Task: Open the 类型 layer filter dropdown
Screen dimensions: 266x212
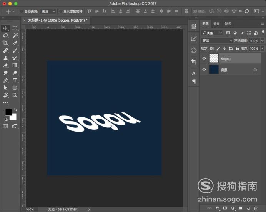Action: (212, 33)
